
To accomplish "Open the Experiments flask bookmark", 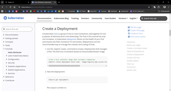I will coord(123,11).
